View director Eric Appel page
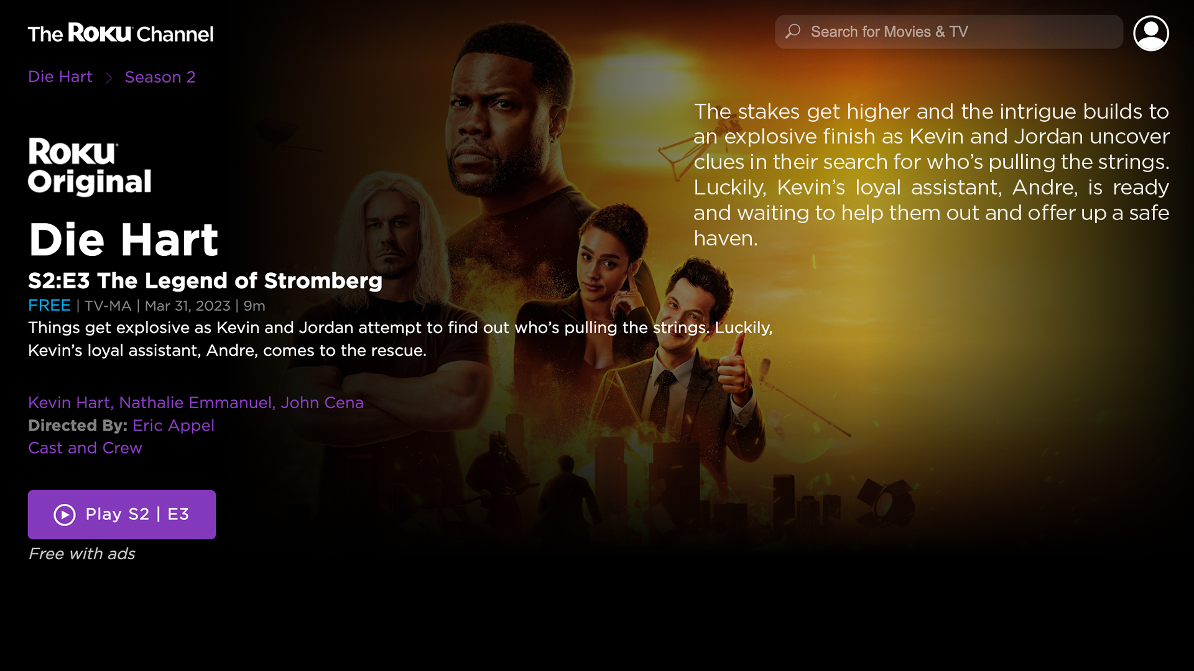This screenshot has height=671, width=1194. coord(174,426)
